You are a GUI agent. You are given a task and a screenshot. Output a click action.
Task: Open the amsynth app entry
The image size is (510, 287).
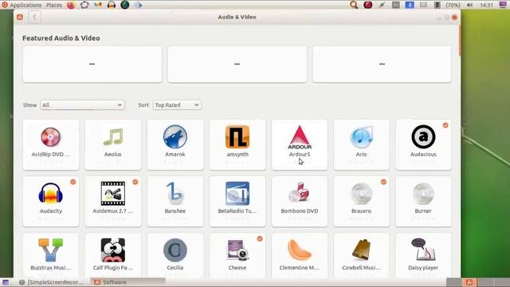pyautogui.click(x=237, y=144)
